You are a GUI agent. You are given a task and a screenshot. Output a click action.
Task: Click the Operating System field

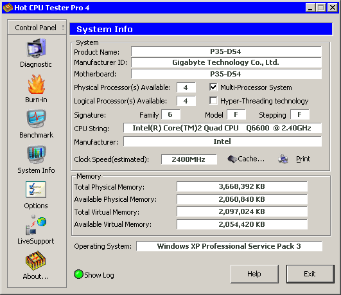[x=229, y=246]
